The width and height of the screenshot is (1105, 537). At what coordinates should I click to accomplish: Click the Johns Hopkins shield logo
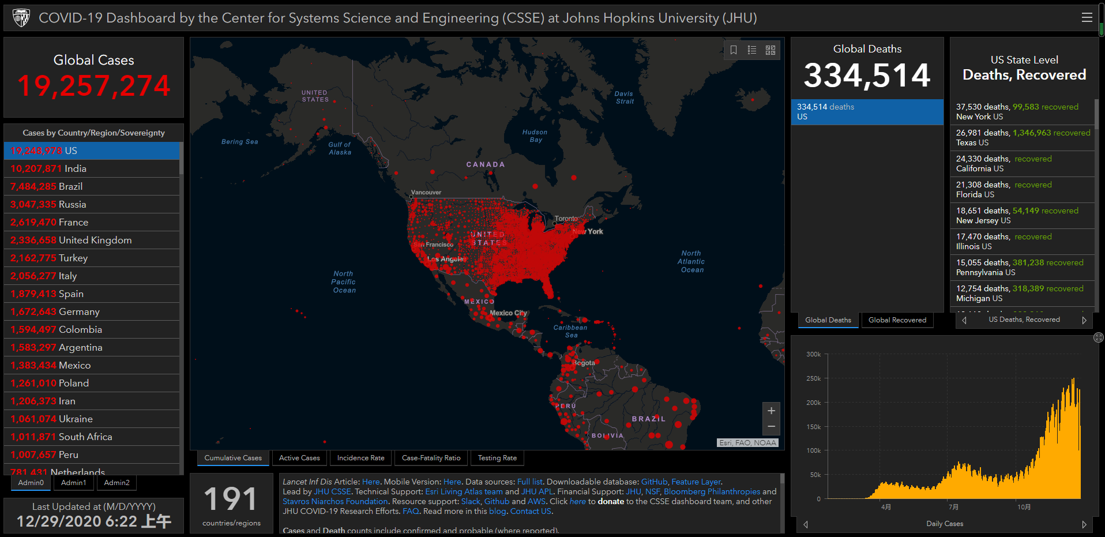[21, 18]
